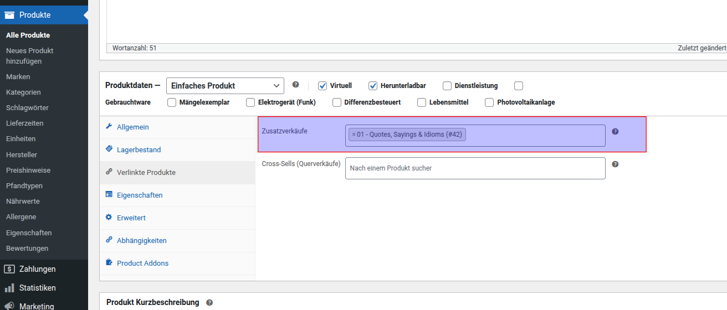The height and width of the screenshot is (310, 727).
Task: Open the Lagerbestand tab
Action: pyautogui.click(x=139, y=150)
